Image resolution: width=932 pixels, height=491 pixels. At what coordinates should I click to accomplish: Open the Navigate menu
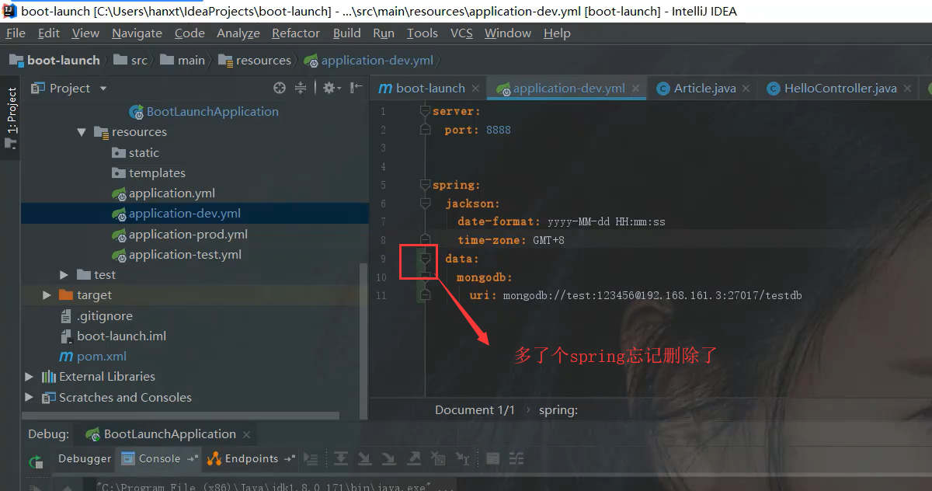[x=137, y=33]
